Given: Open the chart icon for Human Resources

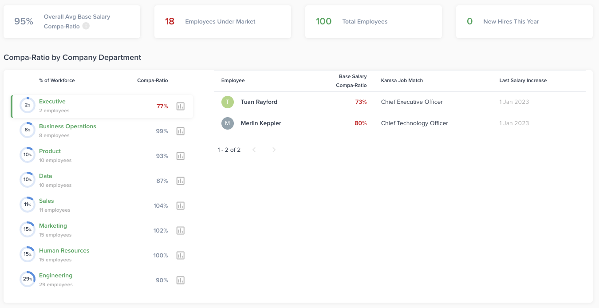Looking at the screenshot, I should (180, 255).
